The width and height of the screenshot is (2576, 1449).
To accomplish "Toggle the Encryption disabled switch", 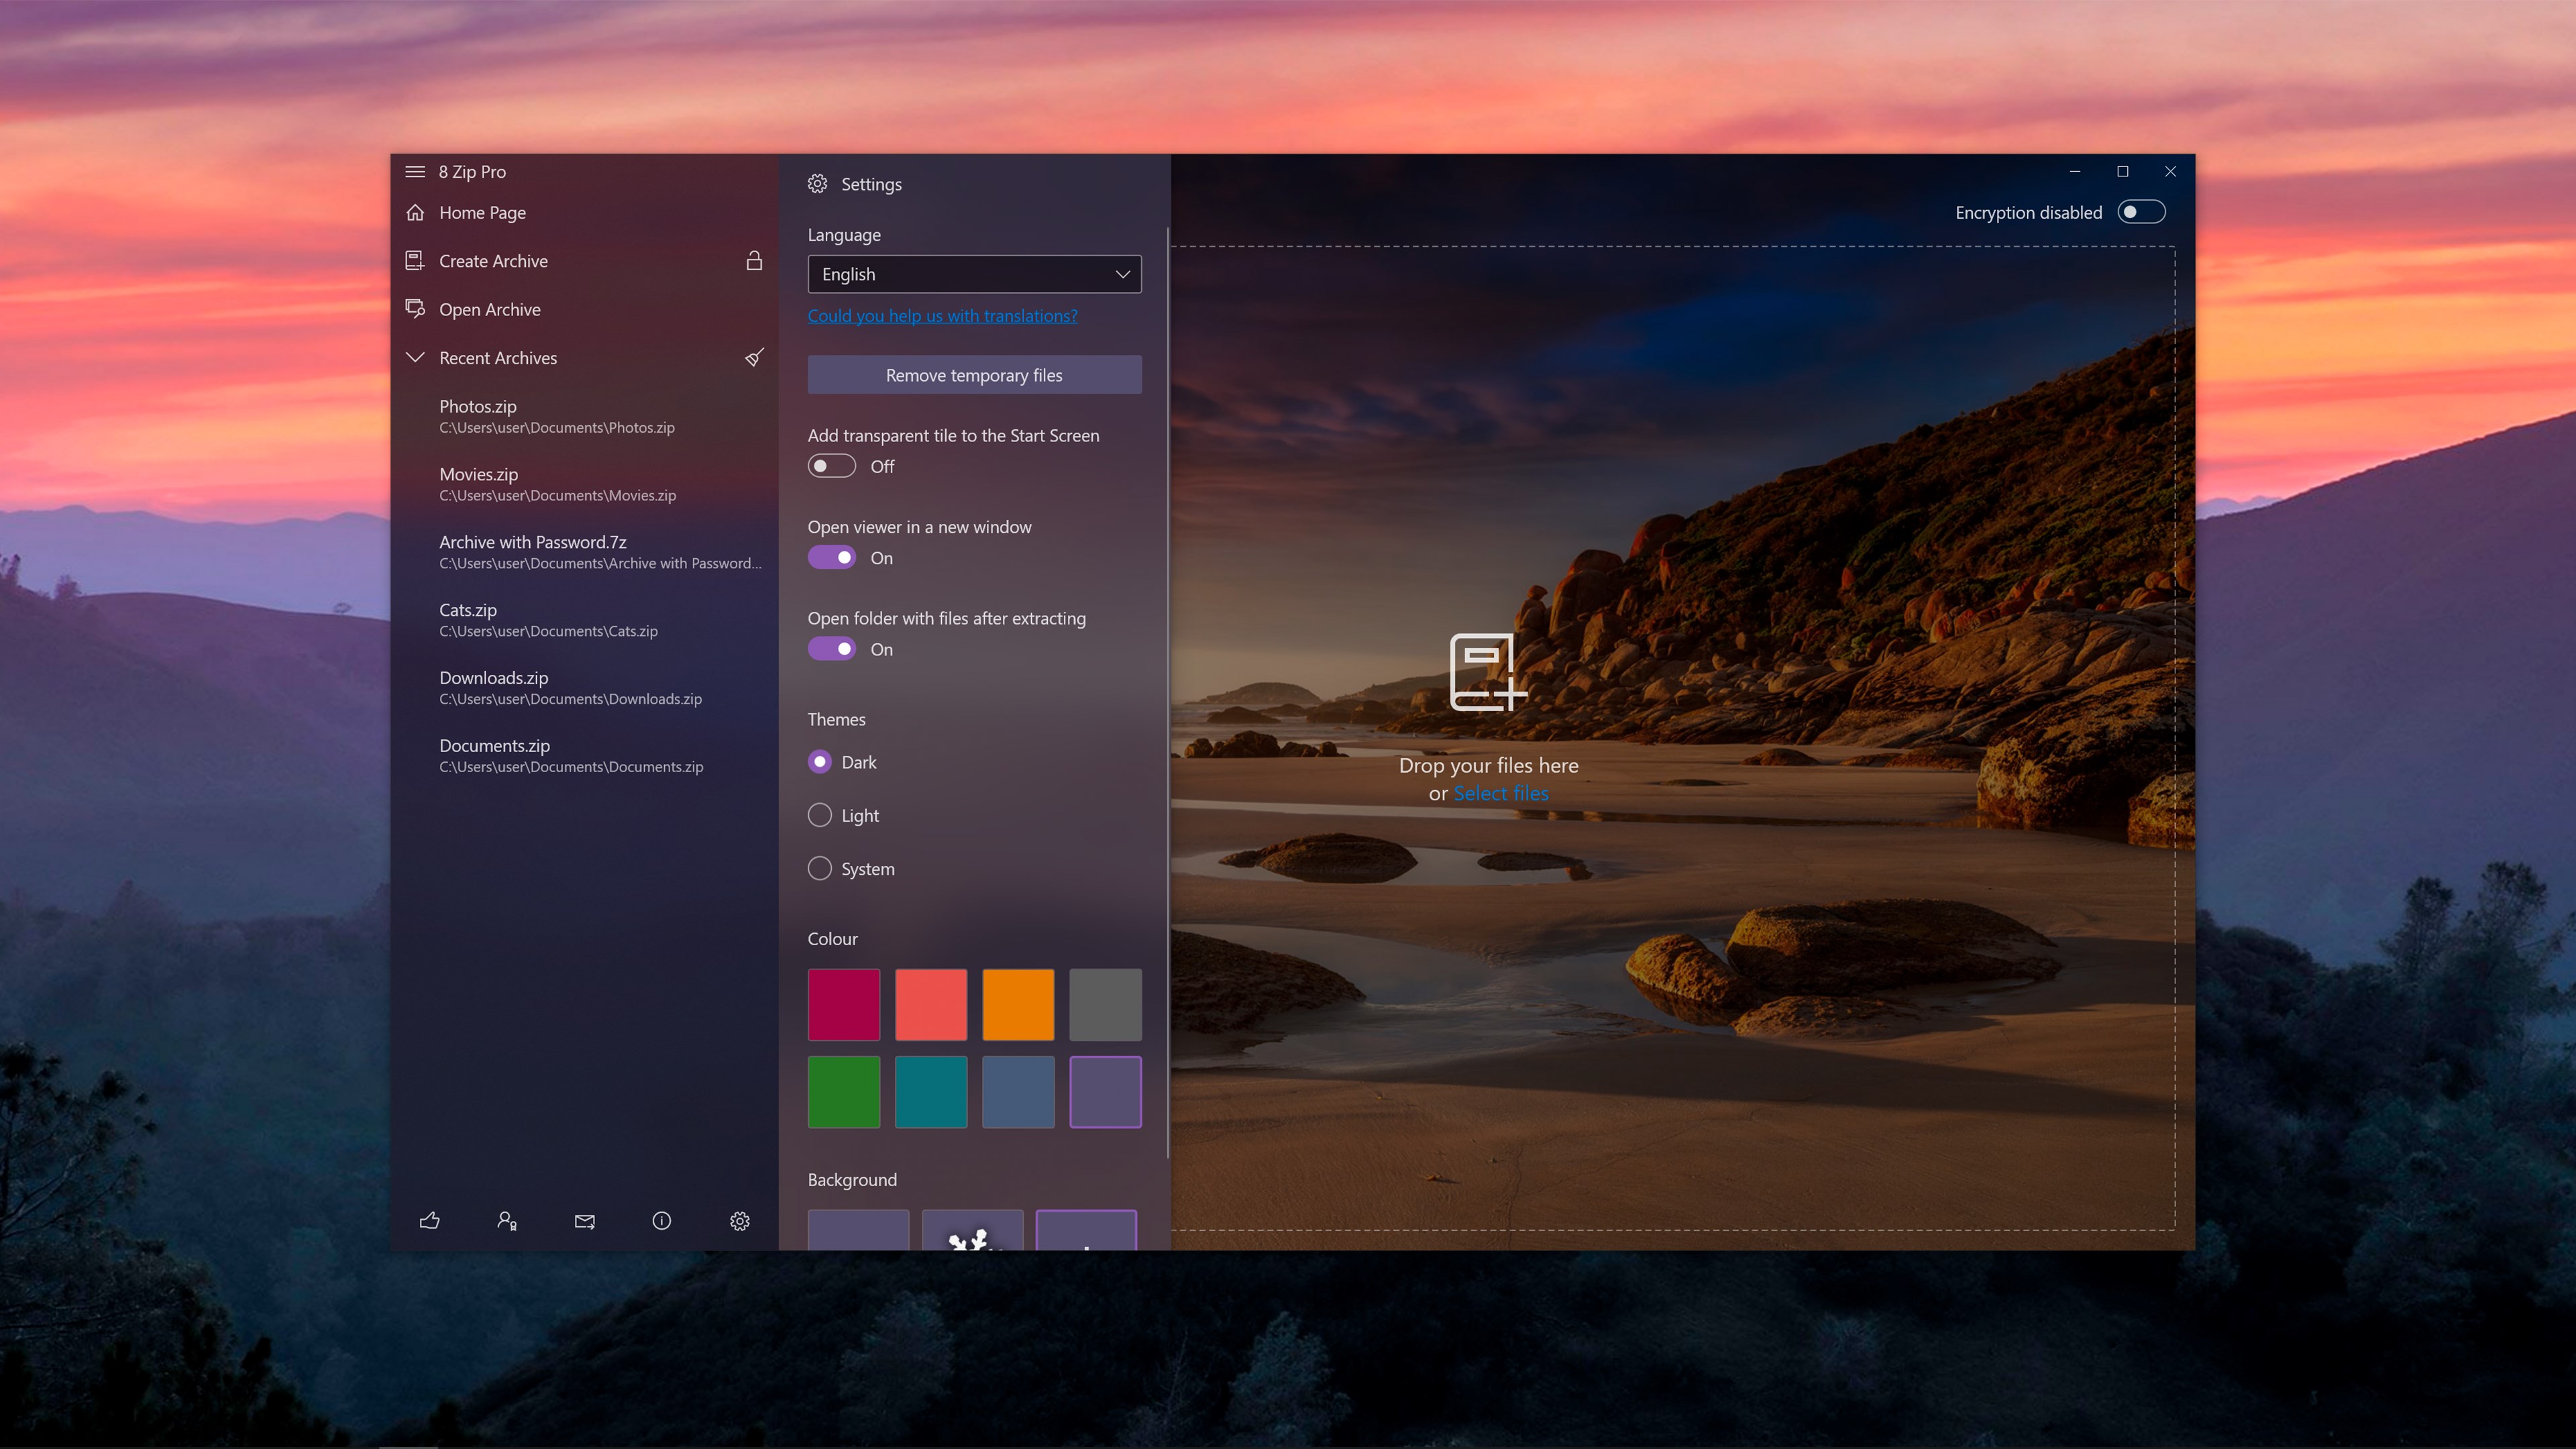I will pos(2141,212).
